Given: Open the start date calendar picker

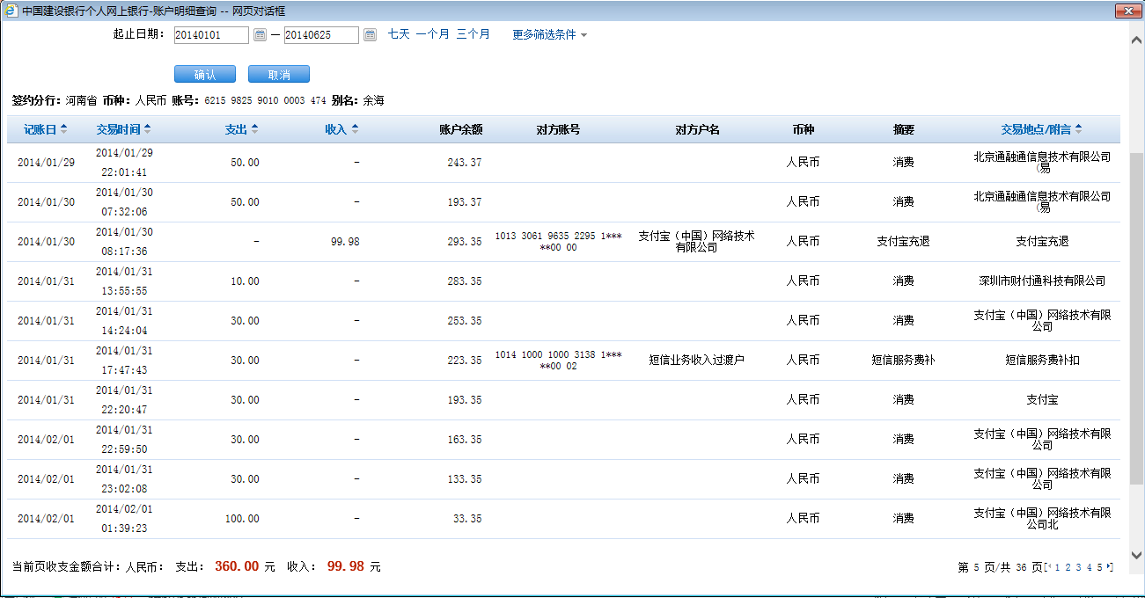Looking at the screenshot, I should pyautogui.click(x=260, y=35).
